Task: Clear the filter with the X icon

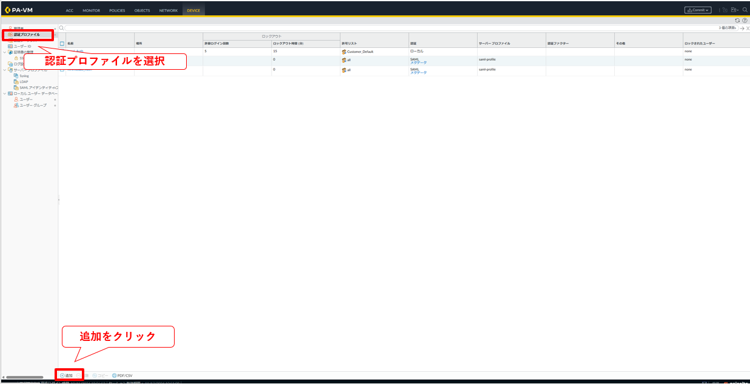Action: (748, 29)
